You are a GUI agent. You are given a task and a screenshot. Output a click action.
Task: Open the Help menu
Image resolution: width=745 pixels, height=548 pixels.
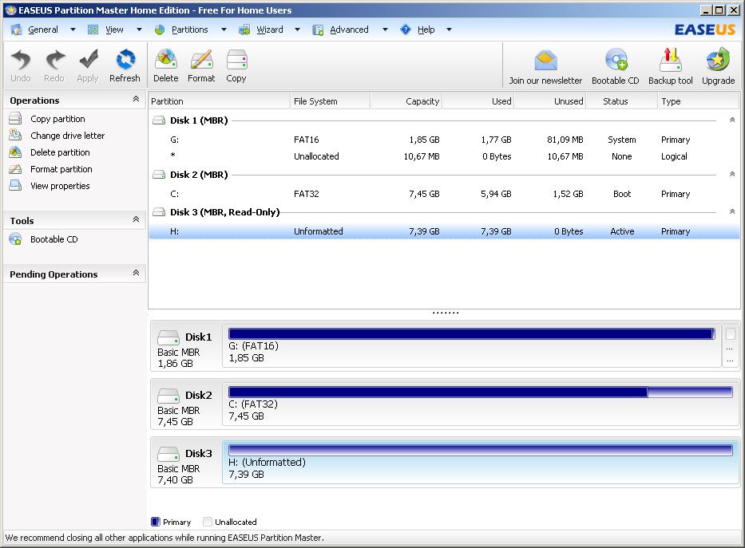point(426,30)
